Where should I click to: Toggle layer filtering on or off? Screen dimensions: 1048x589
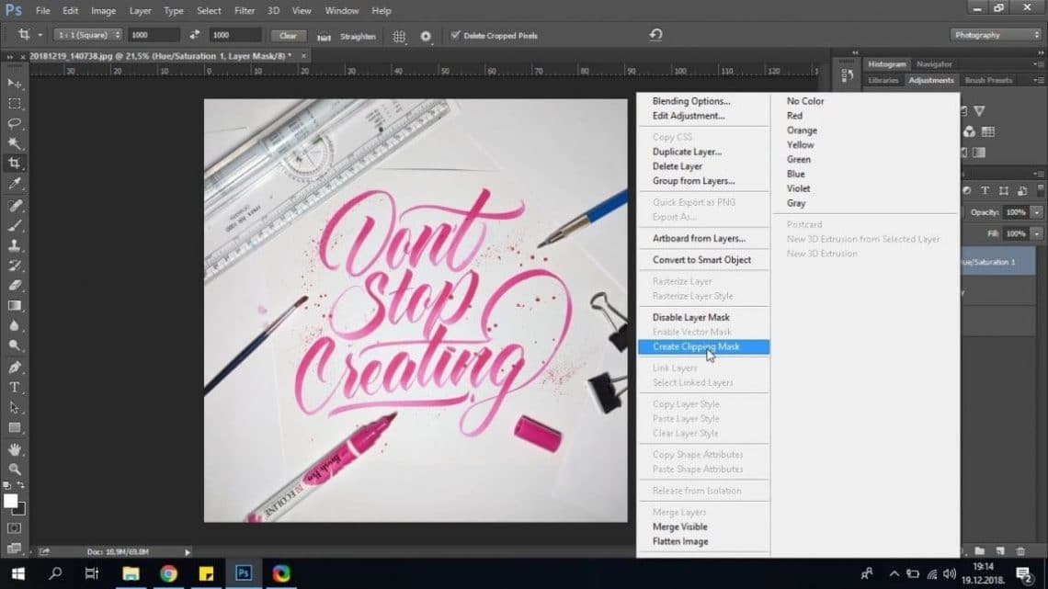(x=1041, y=189)
